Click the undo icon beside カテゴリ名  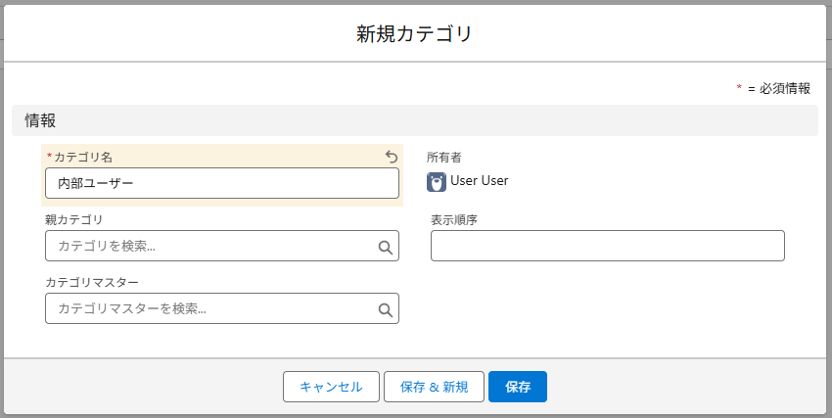[x=392, y=157]
